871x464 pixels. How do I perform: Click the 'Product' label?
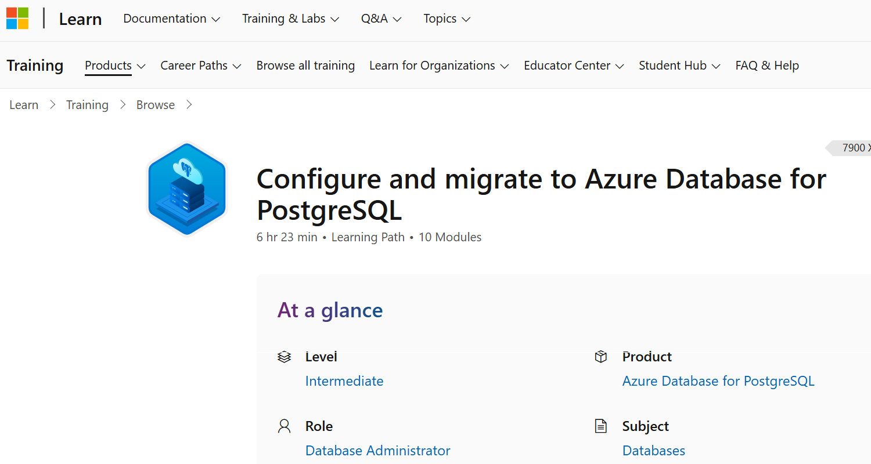point(647,357)
